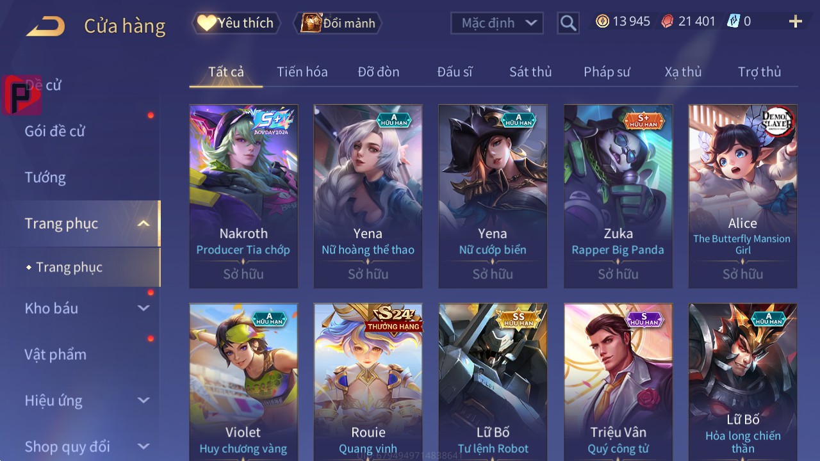Click the gold coin balance icon
820x461 pixels.
coord(602,21)
